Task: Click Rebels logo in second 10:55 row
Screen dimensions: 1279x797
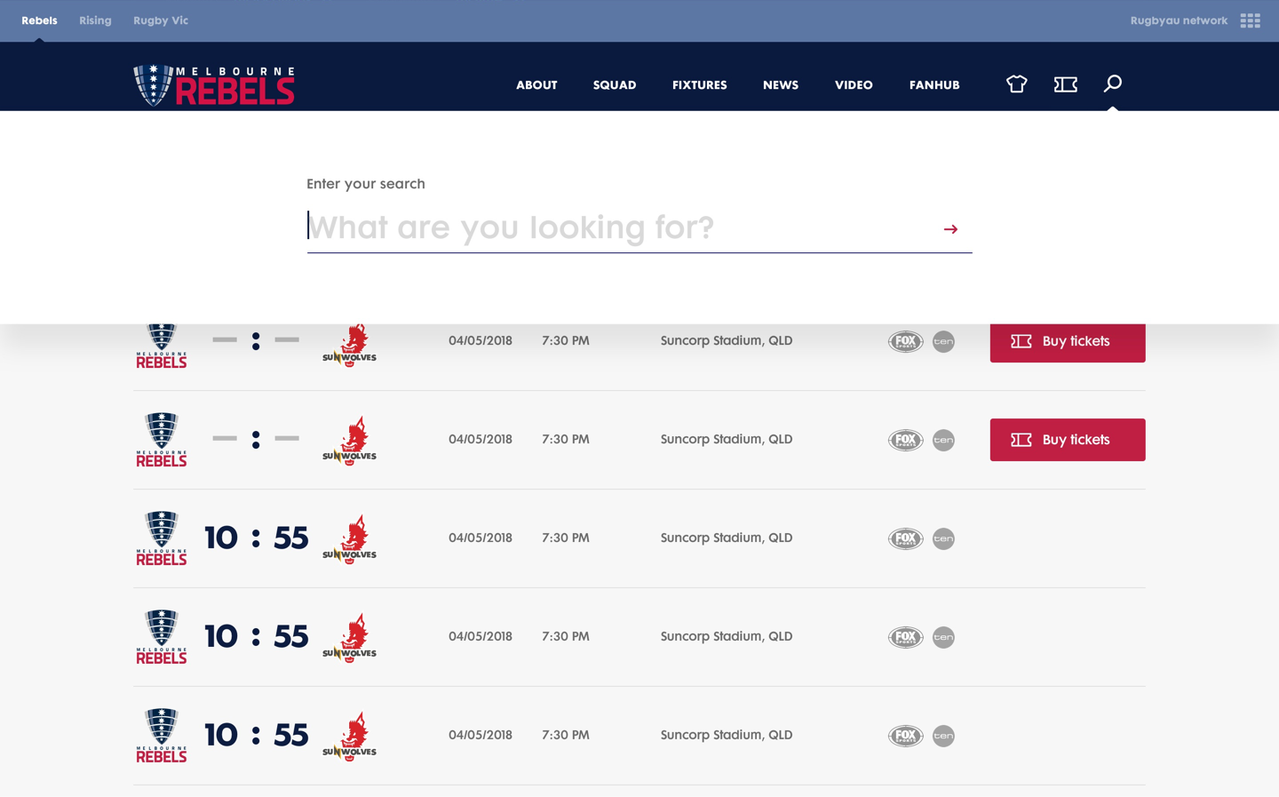Action: (x=162, y=637)
